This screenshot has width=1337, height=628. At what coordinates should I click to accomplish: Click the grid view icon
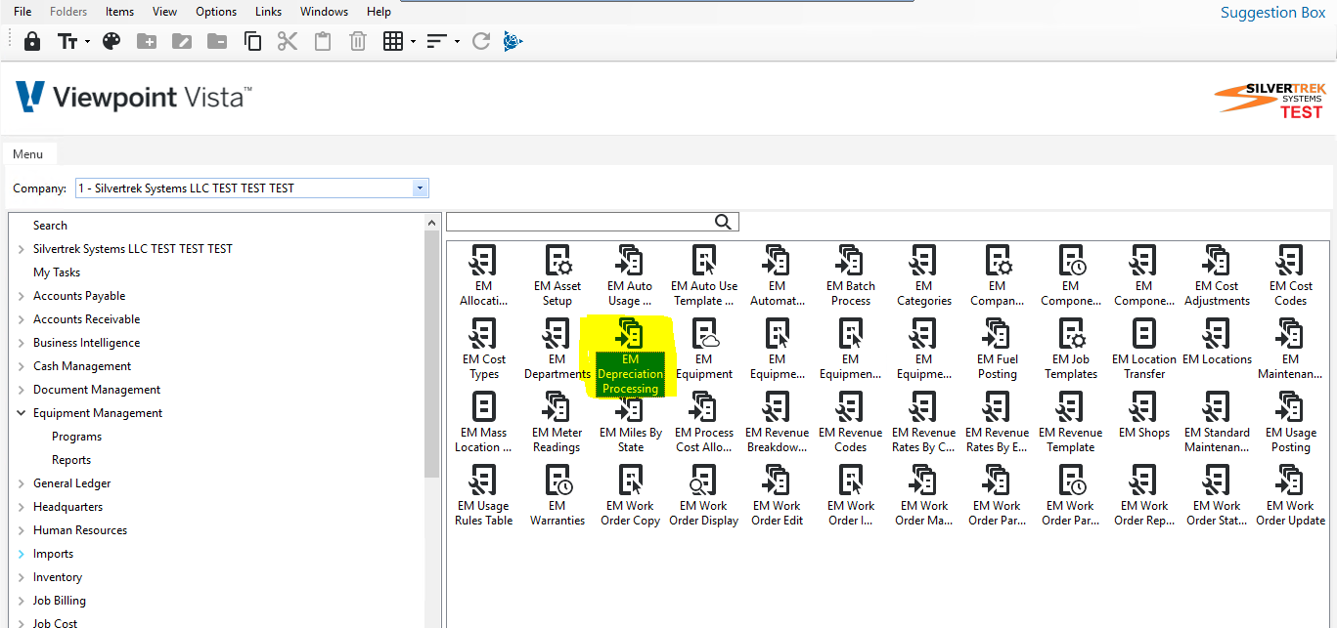point(393,41)
